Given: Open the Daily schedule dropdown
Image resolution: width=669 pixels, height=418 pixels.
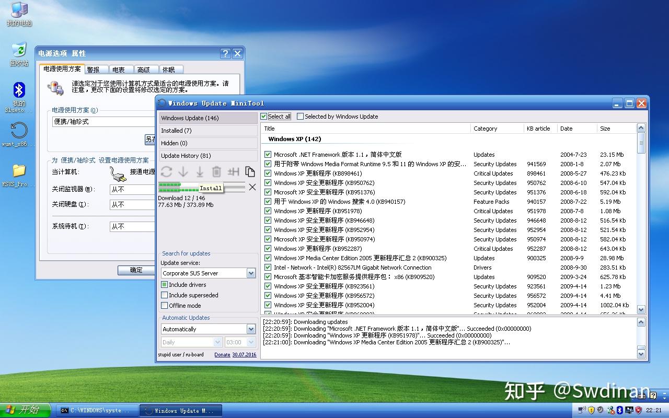Looking at the screenshot, I should coord(218,342).
